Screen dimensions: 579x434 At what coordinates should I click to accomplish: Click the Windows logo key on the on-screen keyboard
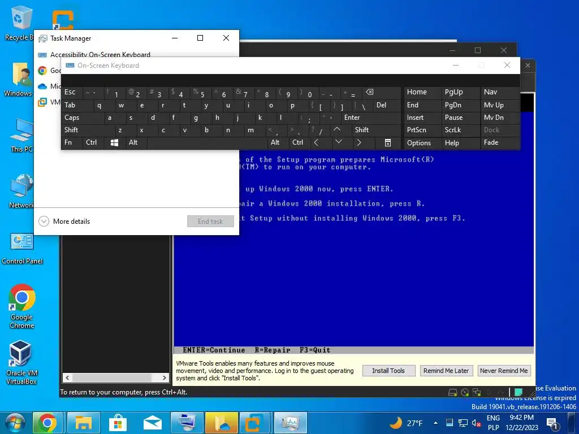click(114, 143)
